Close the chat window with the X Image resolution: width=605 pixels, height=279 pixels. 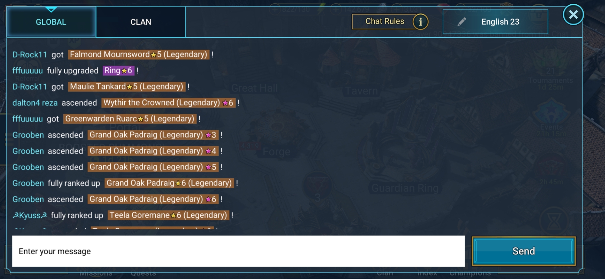click(x=573, y=15)
